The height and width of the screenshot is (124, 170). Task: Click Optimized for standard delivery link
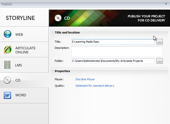coord(95,86)
